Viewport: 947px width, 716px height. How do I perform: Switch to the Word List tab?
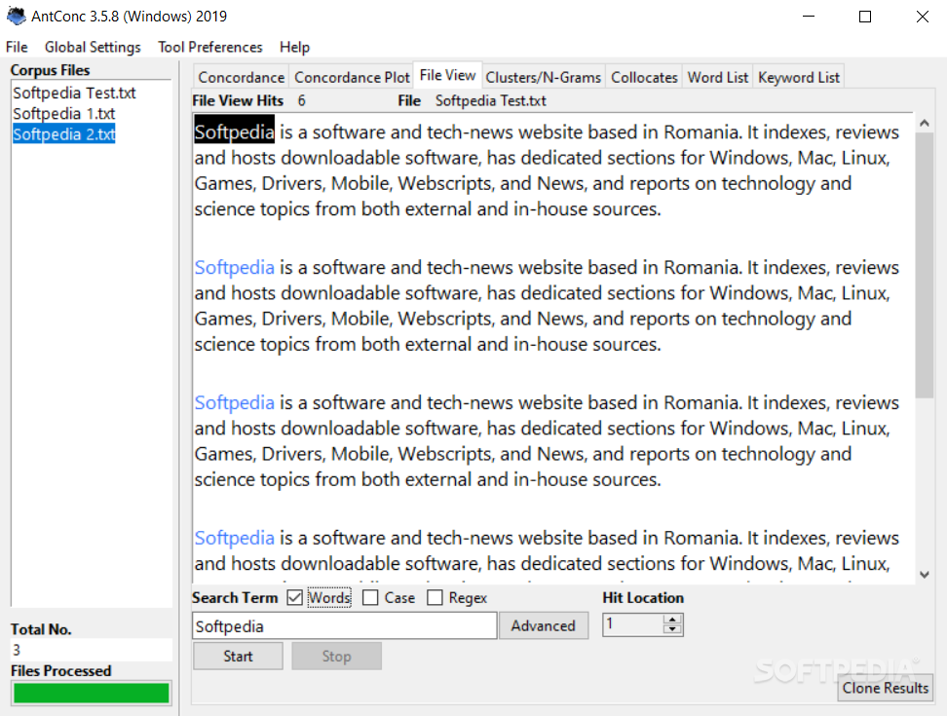[x=717, y=77]
